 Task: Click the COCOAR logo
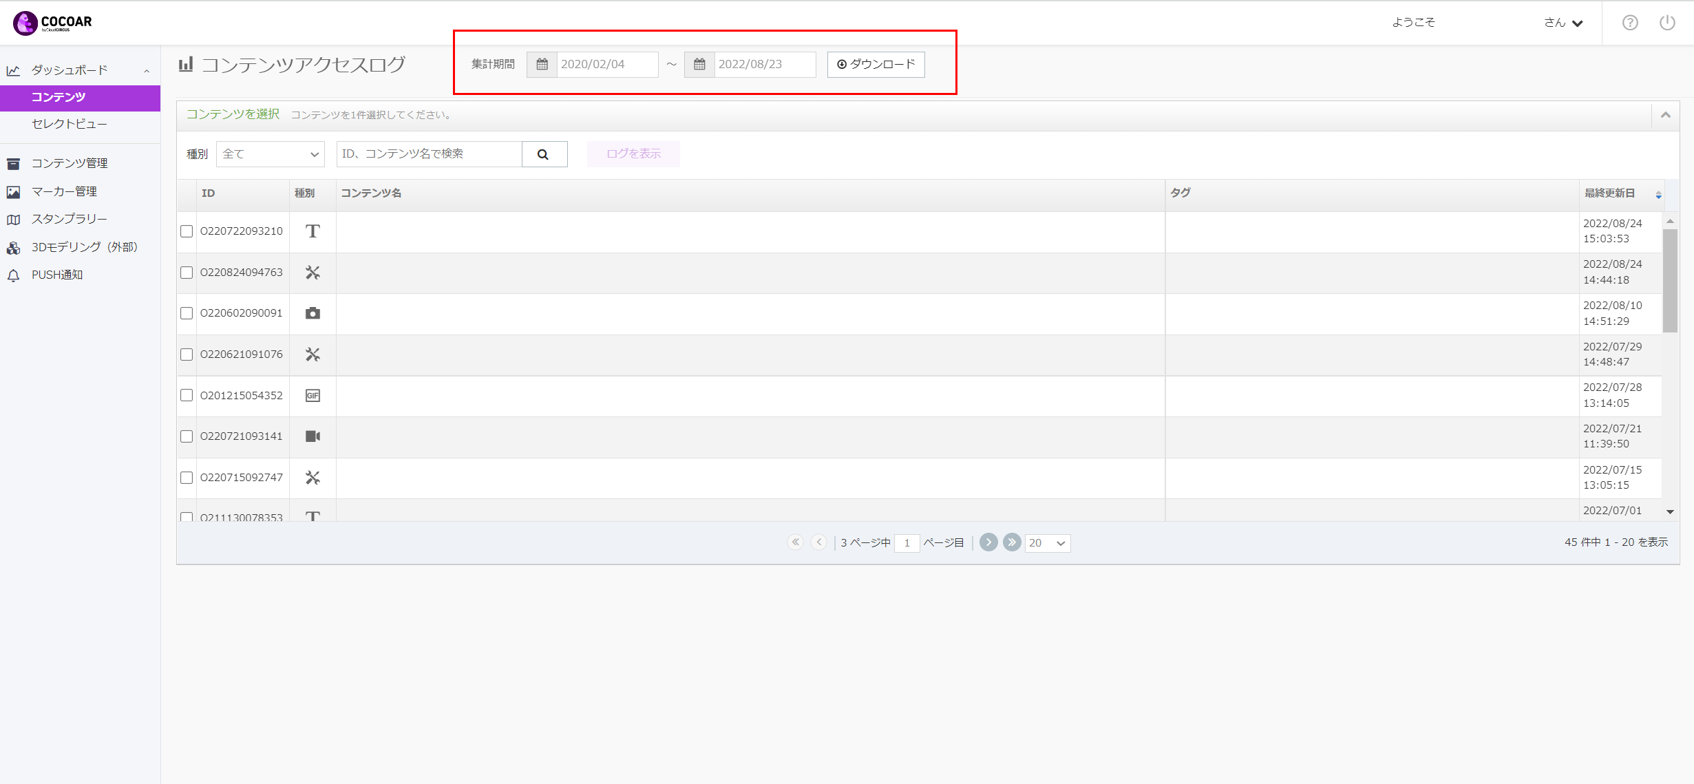(x=52, y=23)
